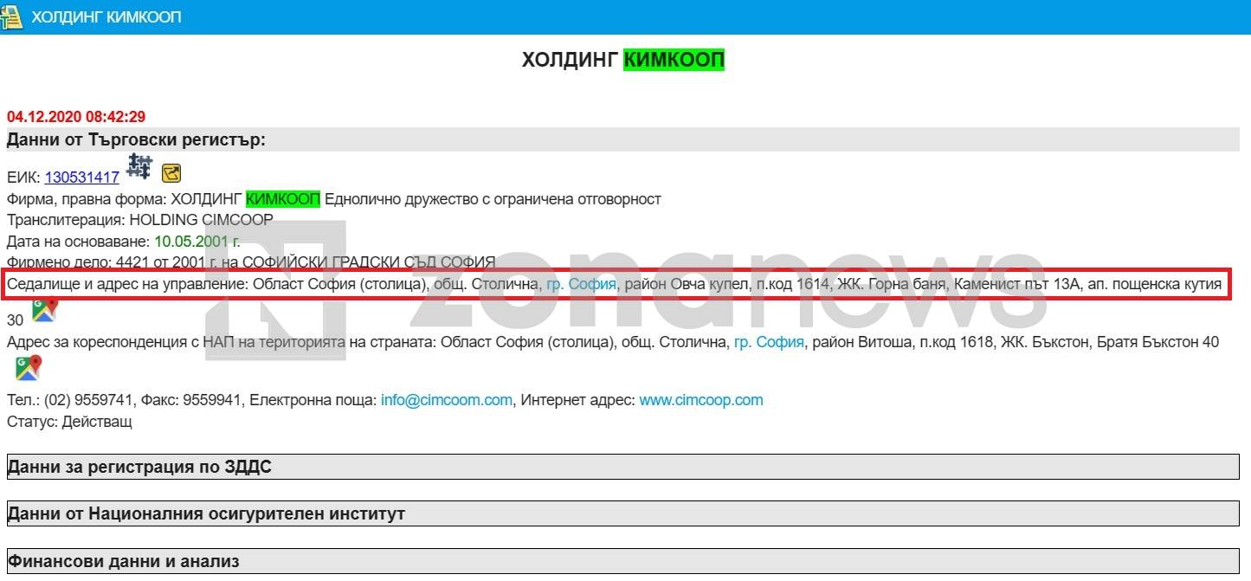Click the puzzle pieces icon beside the EIK number
The width and height of the screenshot is (1251, 581).
(x=139, y=166)
